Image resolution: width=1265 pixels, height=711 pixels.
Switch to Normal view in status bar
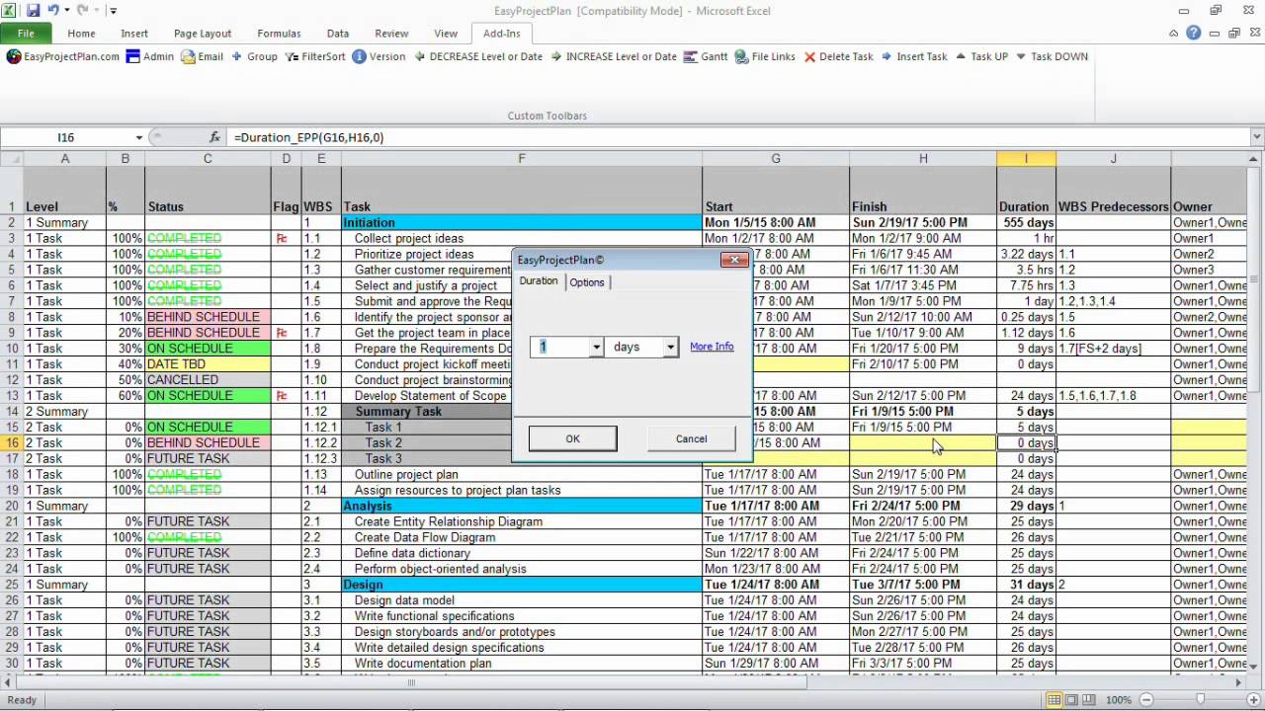click(1054, 699)
